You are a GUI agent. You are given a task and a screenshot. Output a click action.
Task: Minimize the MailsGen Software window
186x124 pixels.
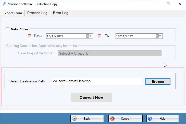(157, 4)
